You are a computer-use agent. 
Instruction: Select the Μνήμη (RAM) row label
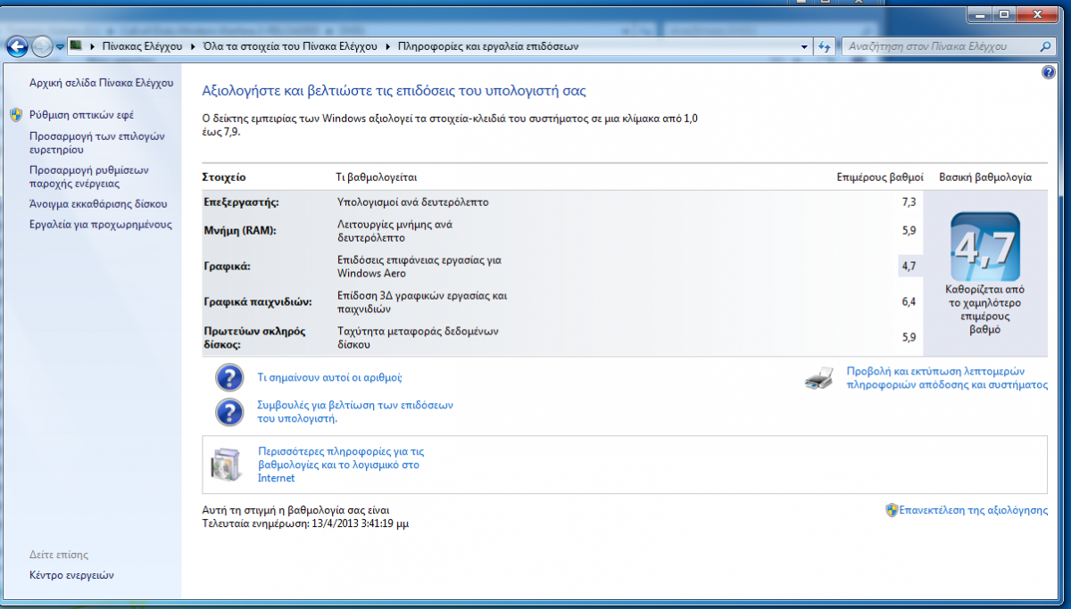point(240,231)
